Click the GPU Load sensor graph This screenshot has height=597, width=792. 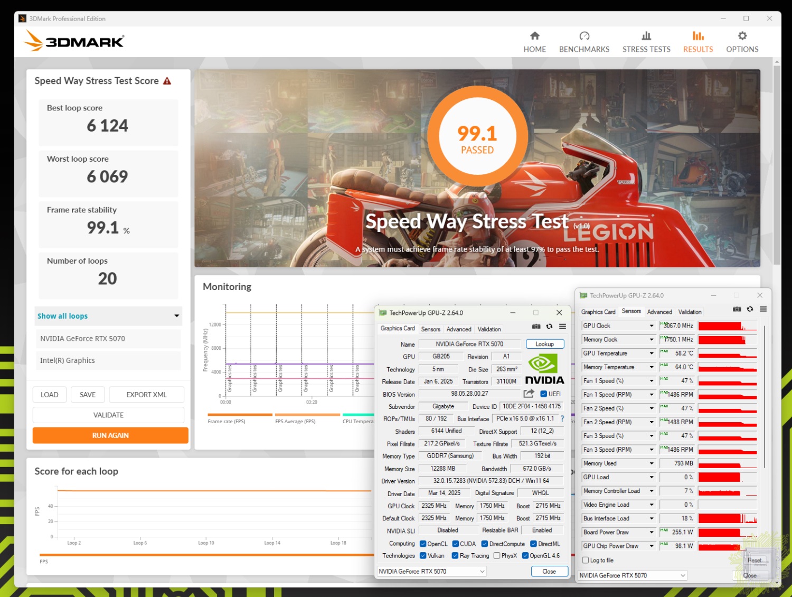(x=728, y=477)
